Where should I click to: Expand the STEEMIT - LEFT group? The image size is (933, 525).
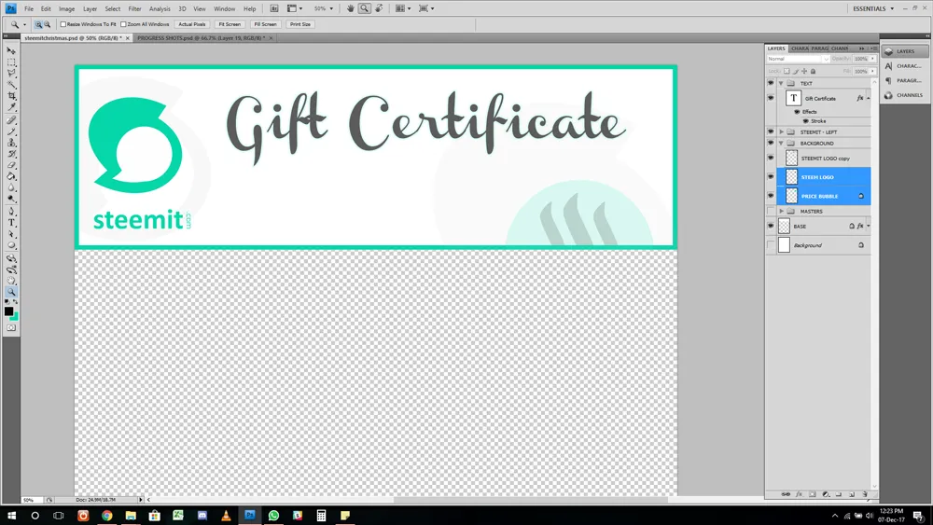click(781, 132)
